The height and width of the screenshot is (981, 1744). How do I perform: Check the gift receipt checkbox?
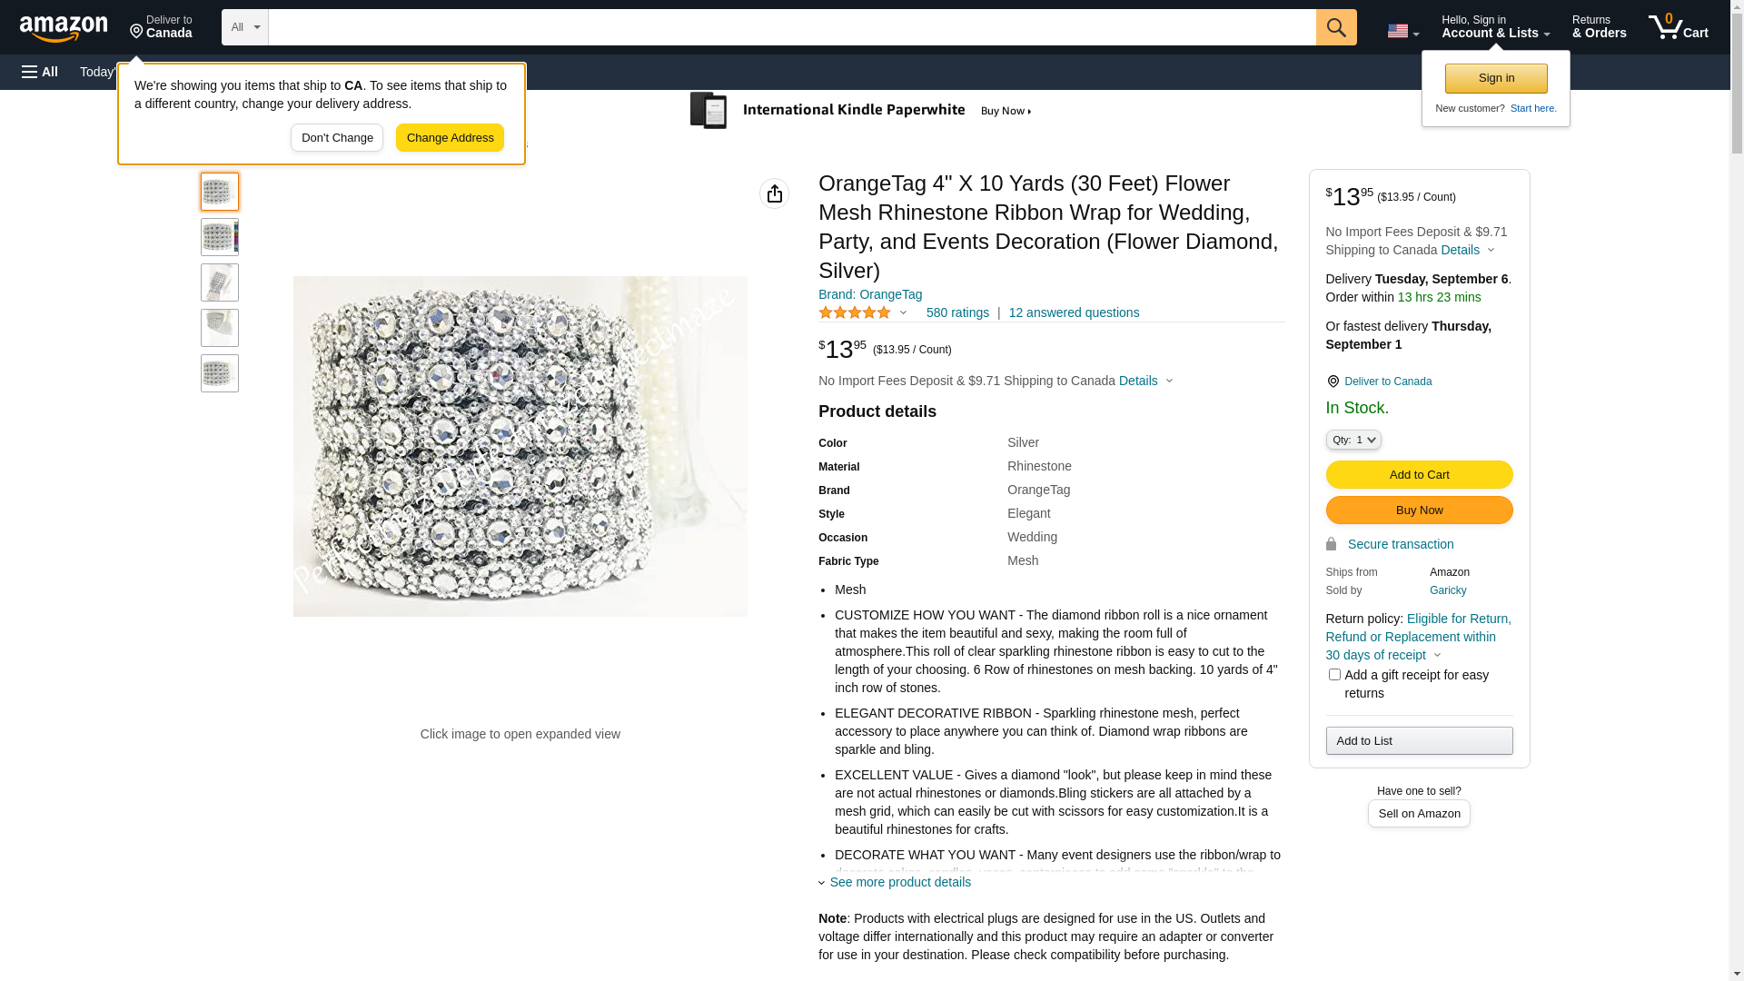pyautogui.click(x=1333, y=674)
